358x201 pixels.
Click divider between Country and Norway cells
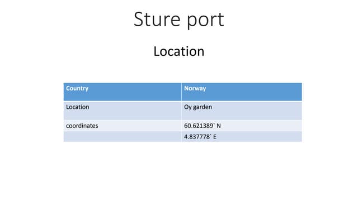(x=181, y=92)
